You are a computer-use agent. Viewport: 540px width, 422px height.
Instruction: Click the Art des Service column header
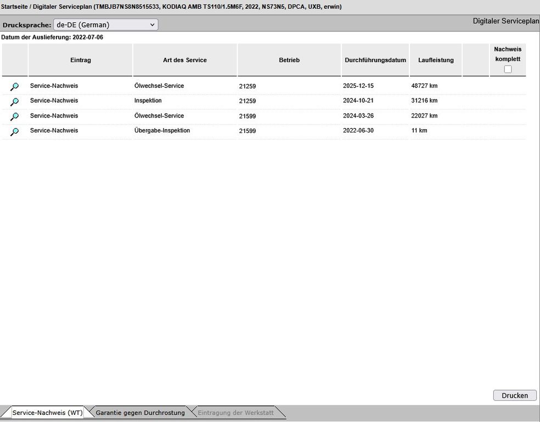(185, 60)
